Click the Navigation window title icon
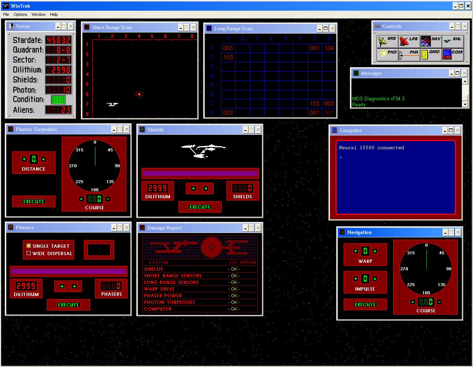Image resolution: width=473 pixels, height=367 pixels. (x=342, y=232)
